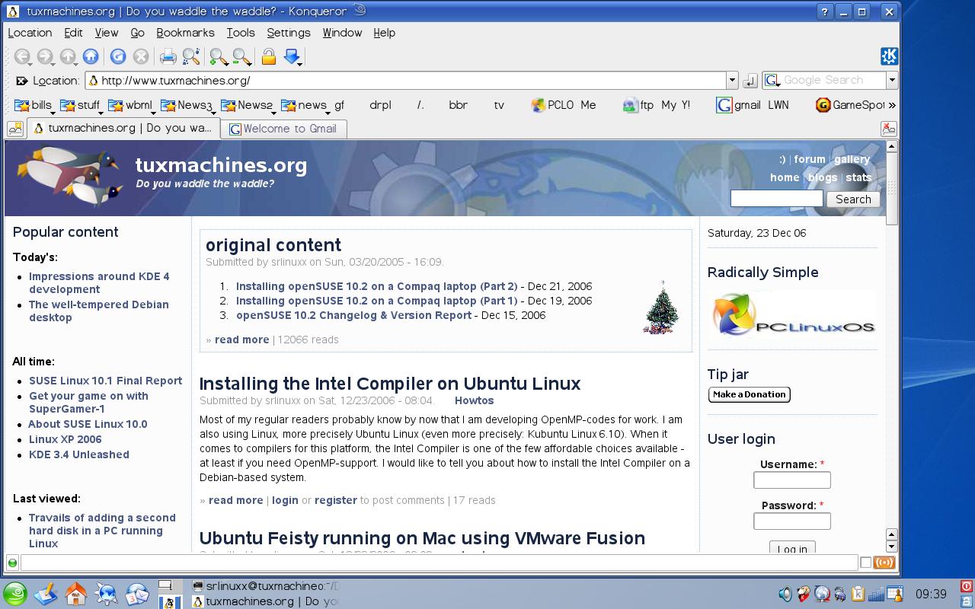The height and width of the screenshot is (609, 975).
Task: Open the volume speaker tray icon
Action: tap(785, 594)
